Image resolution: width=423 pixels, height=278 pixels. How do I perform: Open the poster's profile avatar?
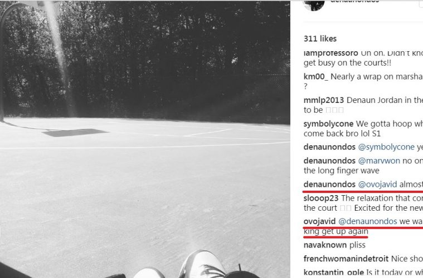(314, 4)
